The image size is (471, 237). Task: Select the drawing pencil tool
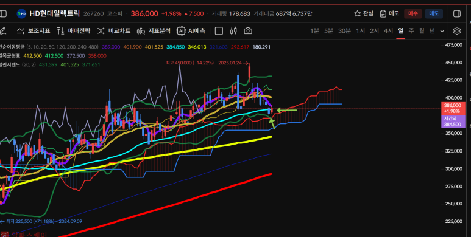tap(2, 31)
